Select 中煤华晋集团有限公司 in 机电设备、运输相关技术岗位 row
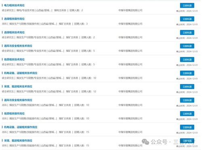The width and height of the screenshot is (202, 150). coord(130,78)
